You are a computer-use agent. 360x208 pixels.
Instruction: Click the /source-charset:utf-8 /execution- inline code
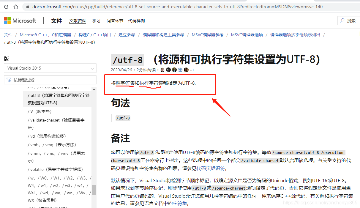tap(309, 152)
